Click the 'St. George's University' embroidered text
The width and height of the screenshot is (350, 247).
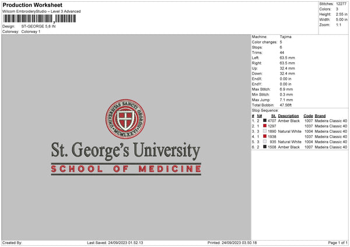[x=125, y=151]
